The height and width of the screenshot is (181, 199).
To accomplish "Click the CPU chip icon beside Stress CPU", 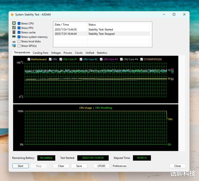I will [x=14, y=23].
